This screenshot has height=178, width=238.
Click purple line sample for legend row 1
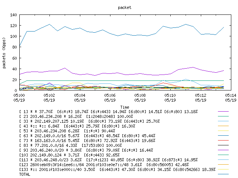pyautogui.click(x=223, y=111)
